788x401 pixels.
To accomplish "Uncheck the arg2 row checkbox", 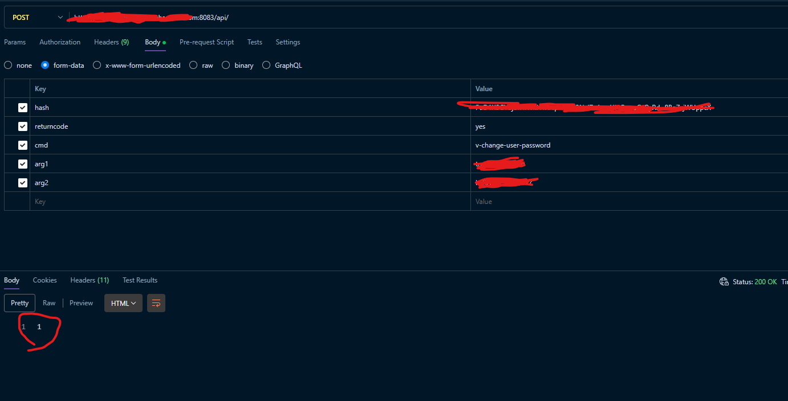I will pos(23,183).
